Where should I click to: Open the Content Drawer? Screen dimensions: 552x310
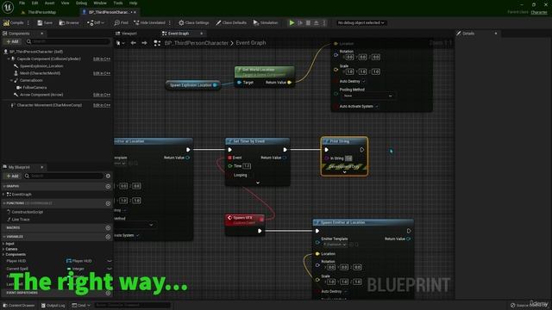[19, 306]
